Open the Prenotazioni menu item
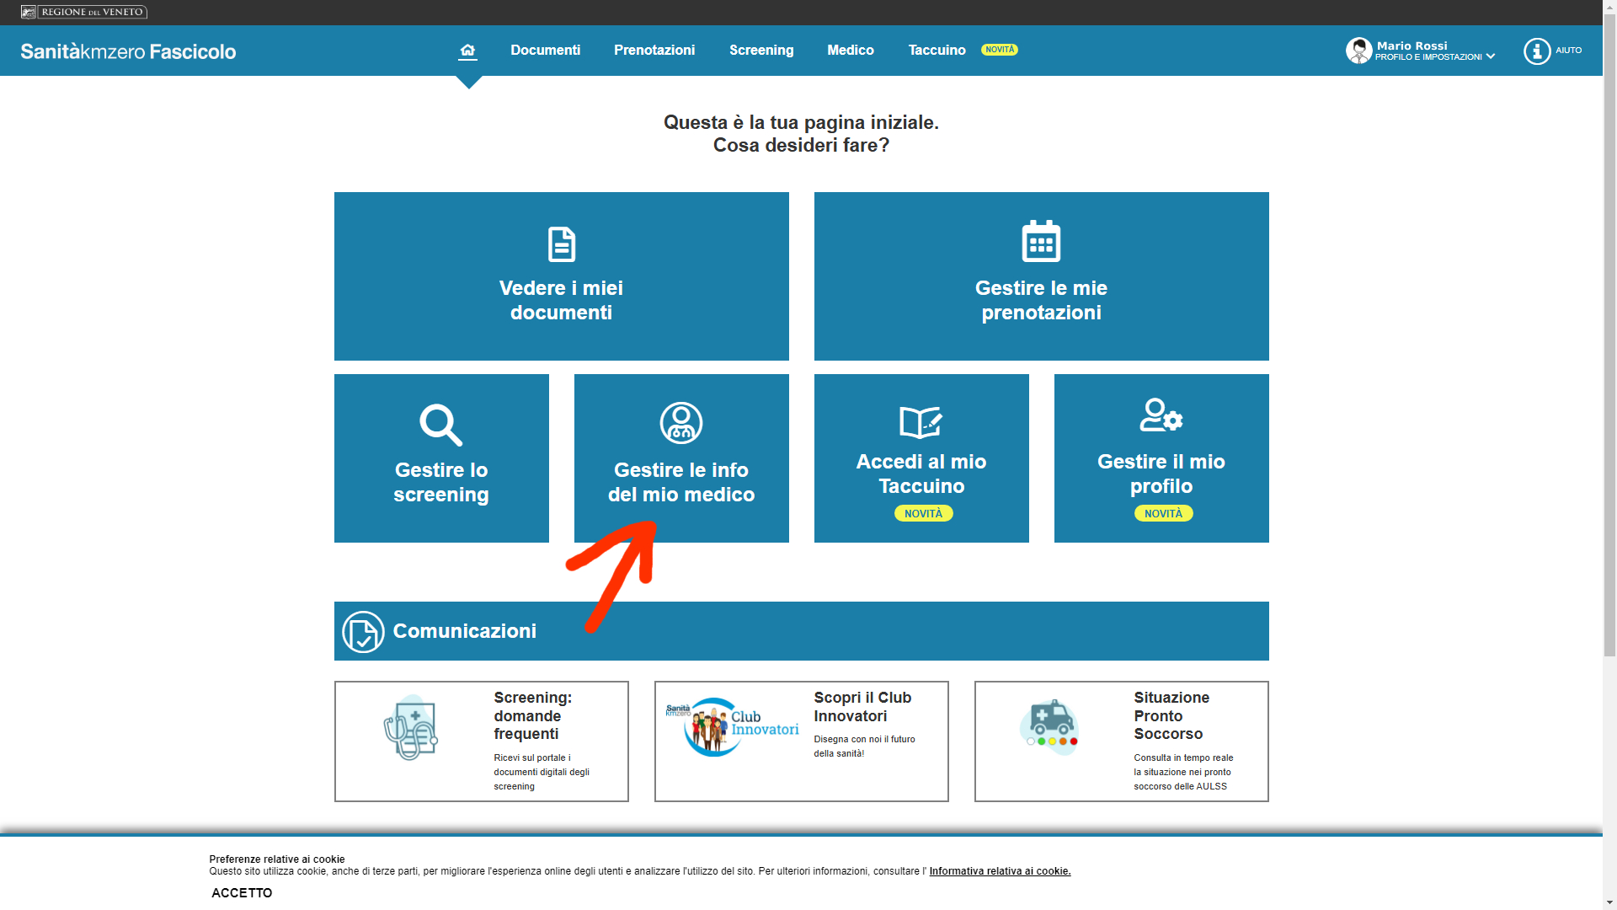The height and width of the screenshot is (910, 1617). 654,51
